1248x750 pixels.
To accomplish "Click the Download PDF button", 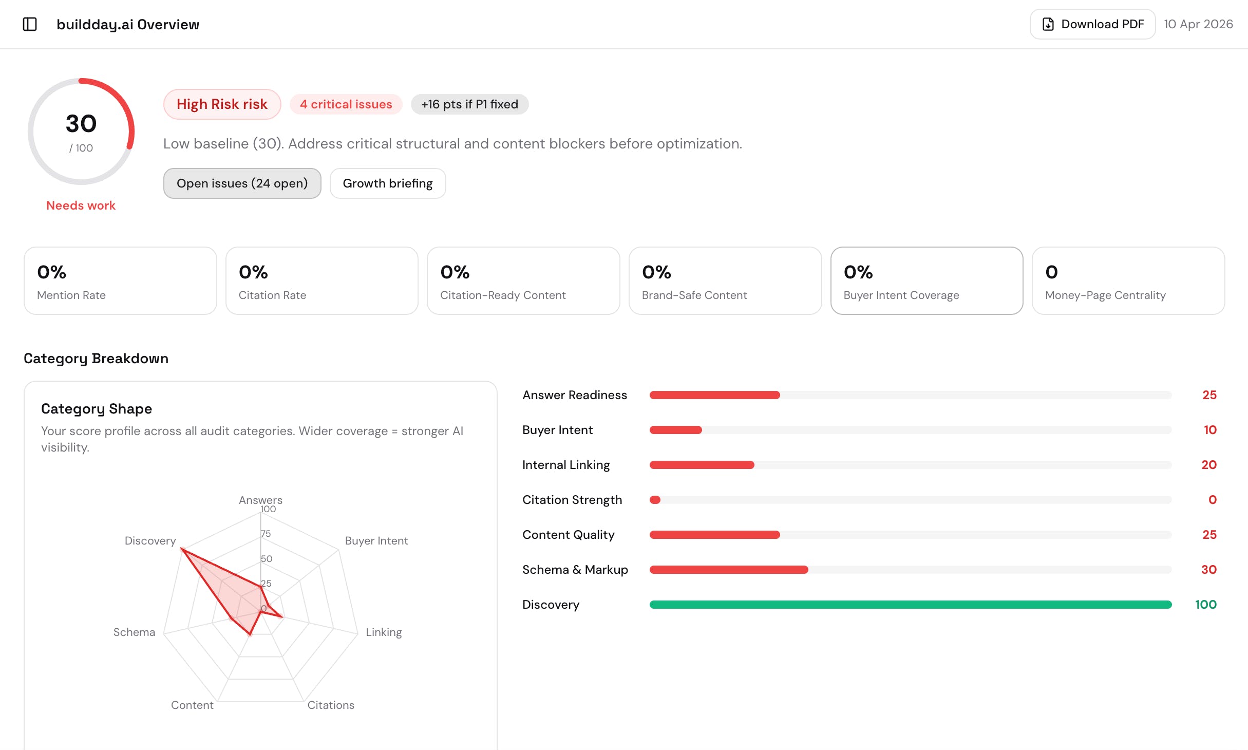I will 1092,24.
